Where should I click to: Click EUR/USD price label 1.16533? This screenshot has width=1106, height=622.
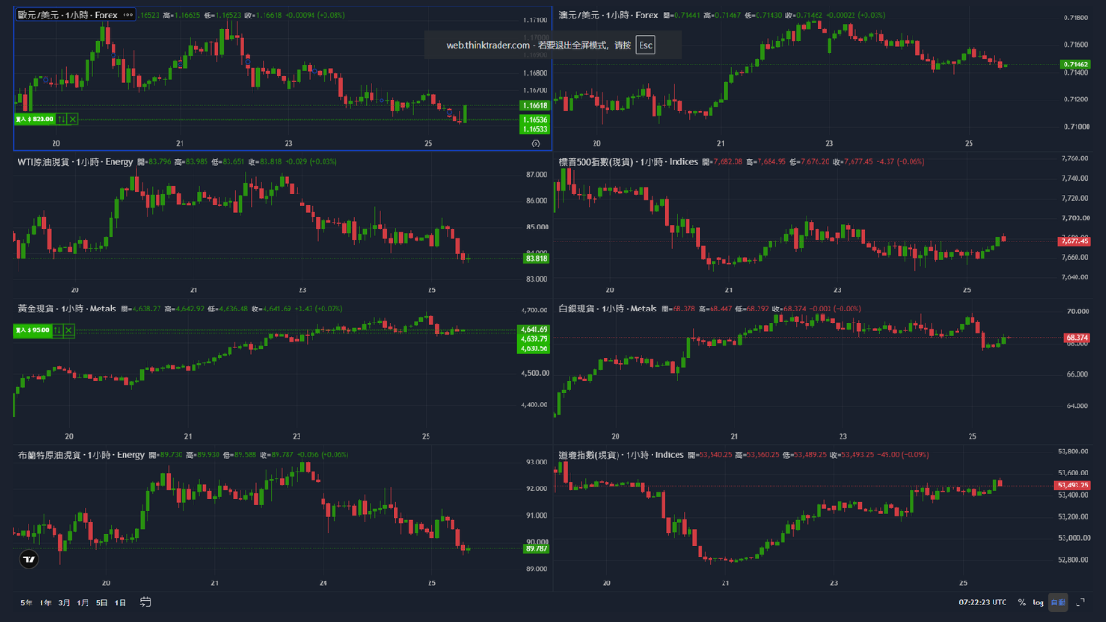(535, 129)
